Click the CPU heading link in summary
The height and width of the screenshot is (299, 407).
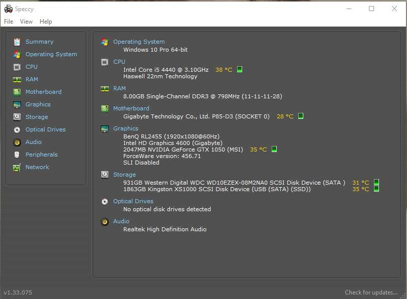[x=119, y=62]
